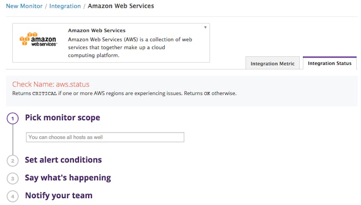Expand the Notify your team section

point(59,196)
